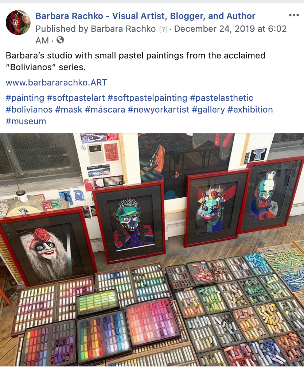Open the studio pastel paintings photo
The image size is (304, 369).
point(152,250)
